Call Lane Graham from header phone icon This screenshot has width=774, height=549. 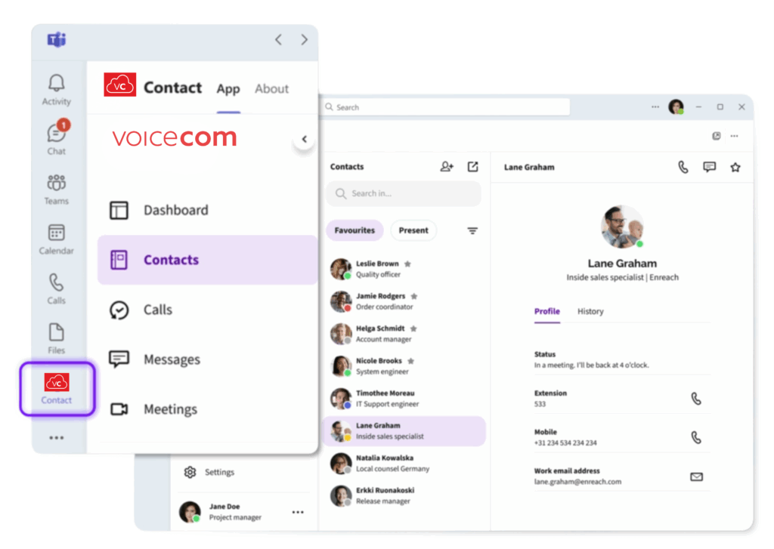tap(683, 167)
